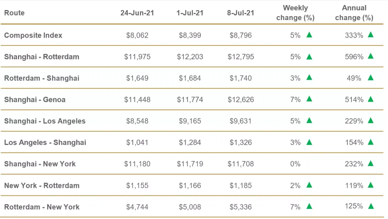Click the $5,008 value for Rotterdam - New York
The height and width of the screenshot is (219, 388).
190,207
